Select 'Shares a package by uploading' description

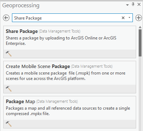click(x=61, y=41)
